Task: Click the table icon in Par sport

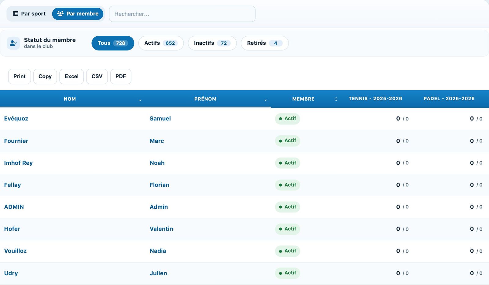Action: click(16, 14)
